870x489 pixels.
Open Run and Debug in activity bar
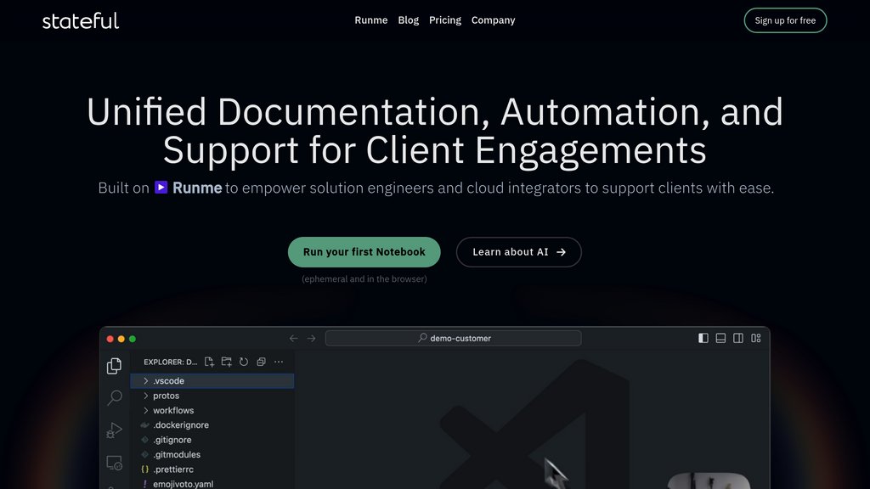pyautogui.click(x=114, y=430)
